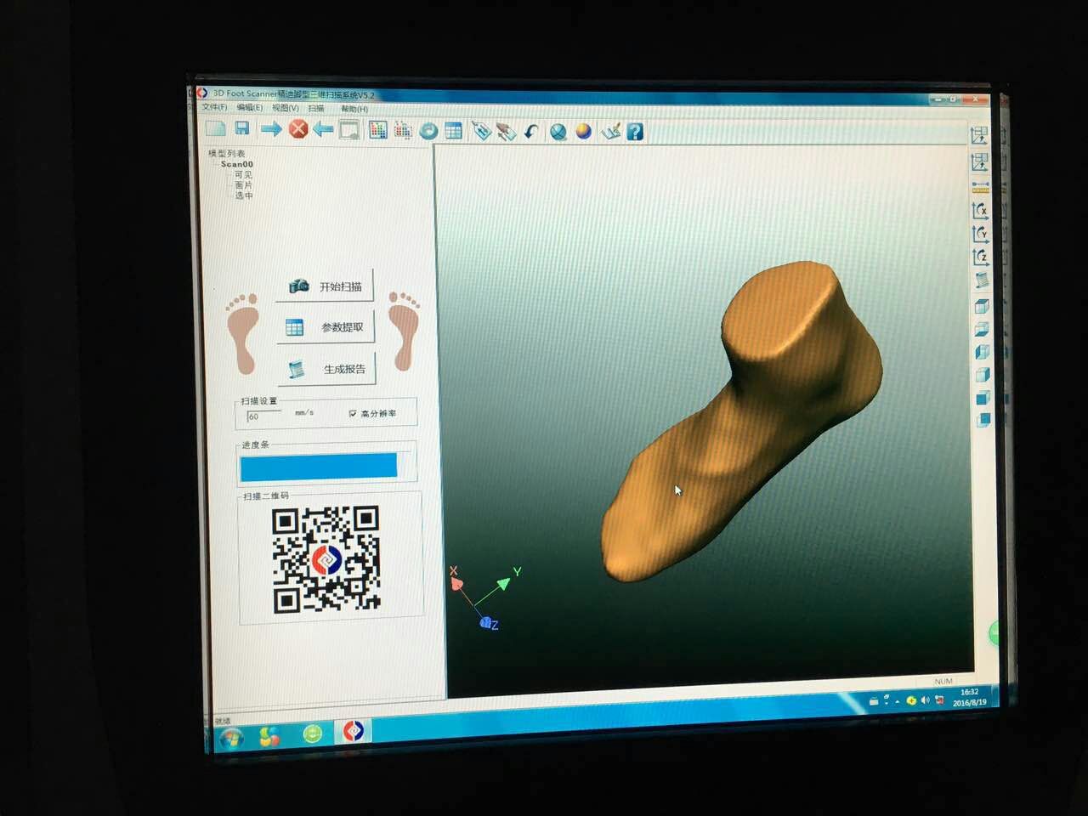Screen dimensions: 1088x816
Task: Click the topmost axis grid view icon
Action: coord(979,134)
